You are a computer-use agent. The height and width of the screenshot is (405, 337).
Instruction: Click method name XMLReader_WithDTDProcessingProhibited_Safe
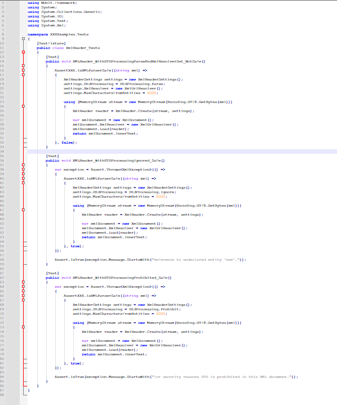[x=121, y=278]
